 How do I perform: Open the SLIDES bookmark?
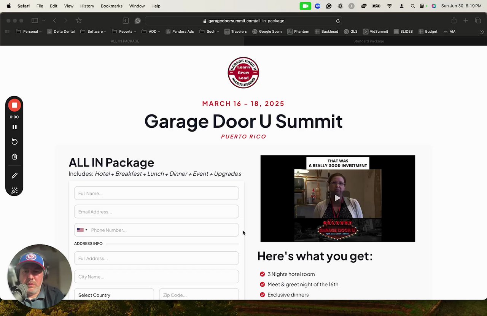pos(403,32)
